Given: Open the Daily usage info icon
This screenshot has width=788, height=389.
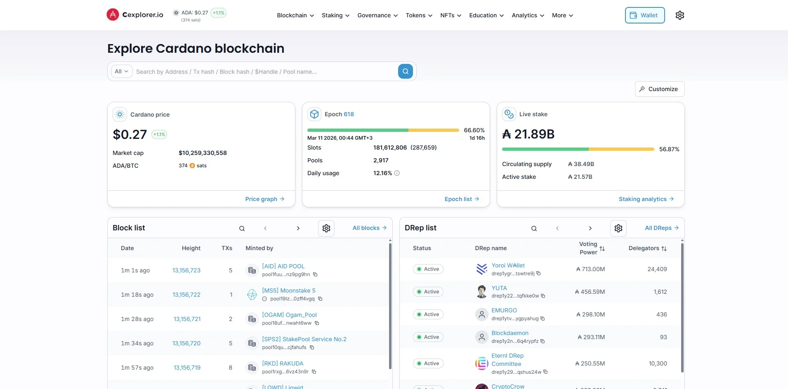Looking at the screenshot, I should point(397,173).
